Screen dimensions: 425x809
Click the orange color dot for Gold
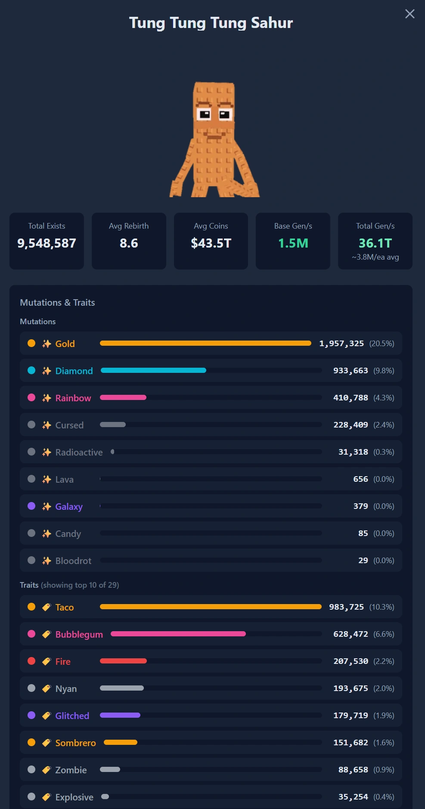tap(31, 343)
